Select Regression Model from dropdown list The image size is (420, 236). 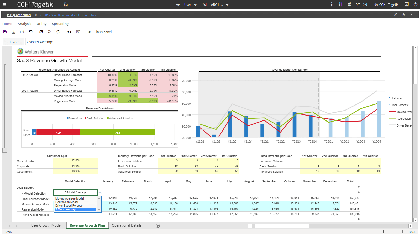click(67, 202)
